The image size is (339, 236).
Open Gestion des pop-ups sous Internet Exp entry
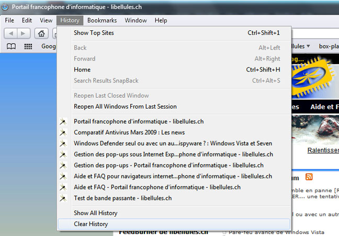174,155
